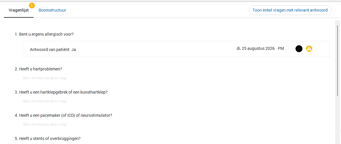Click the Antwoord van patiënt label text
This screenshot has height=144, width=341.
point(50,50)
